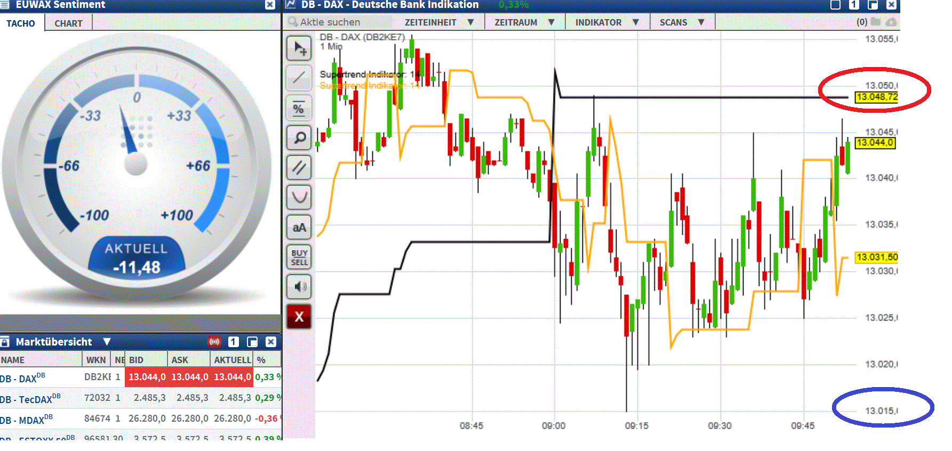Click the DB - MDAX change -0,36 %
The width and height of the screenshot is (952, 451).
click(267, 419)
